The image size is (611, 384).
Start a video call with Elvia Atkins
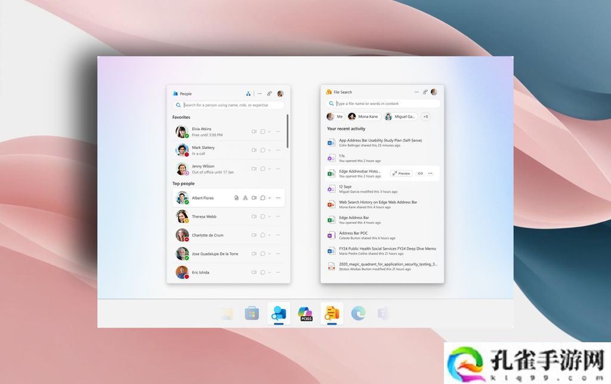pyautogui.click(x=254, y=132)
